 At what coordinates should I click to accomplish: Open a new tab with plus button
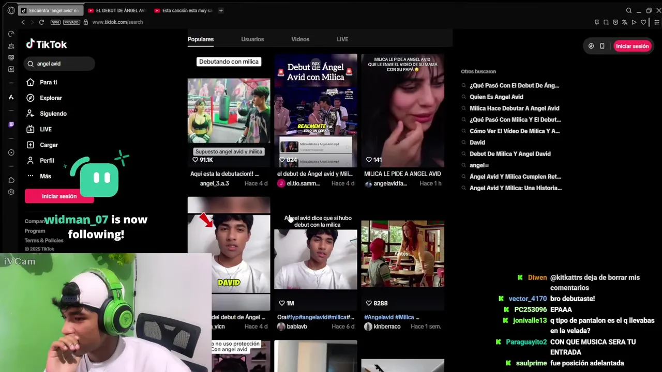[x=221, y=10]
